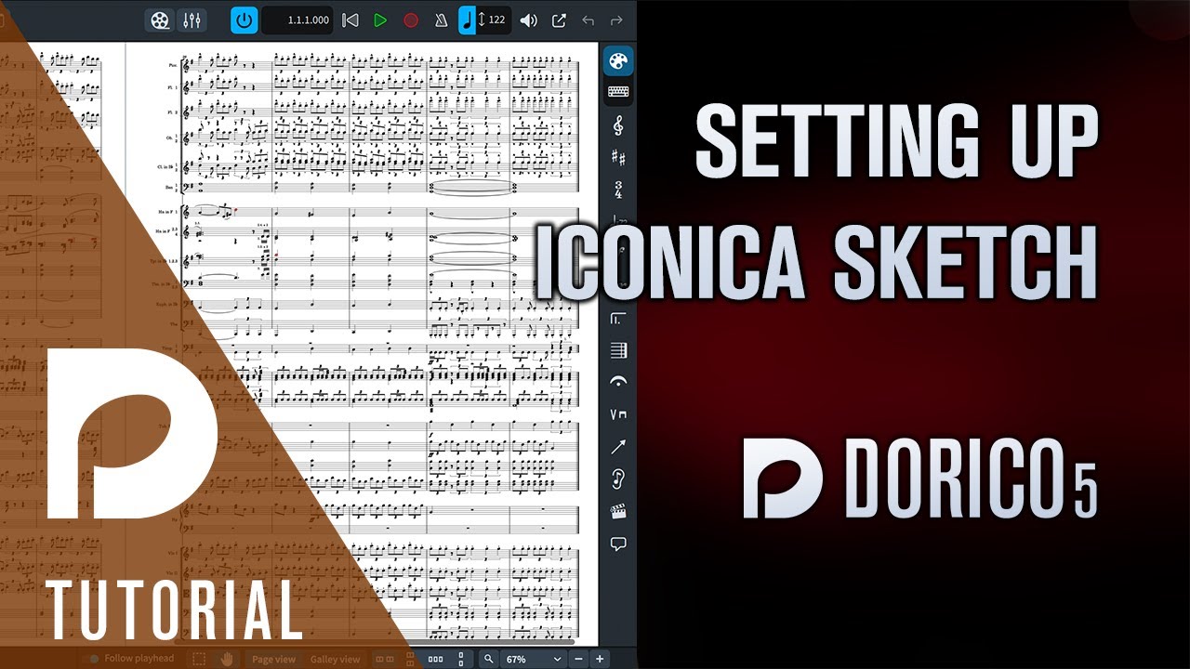Open the Playing Techniques bowing icon
This screenshot has width=1190, height=669.
pyautogui.click(x=618, y=413)
